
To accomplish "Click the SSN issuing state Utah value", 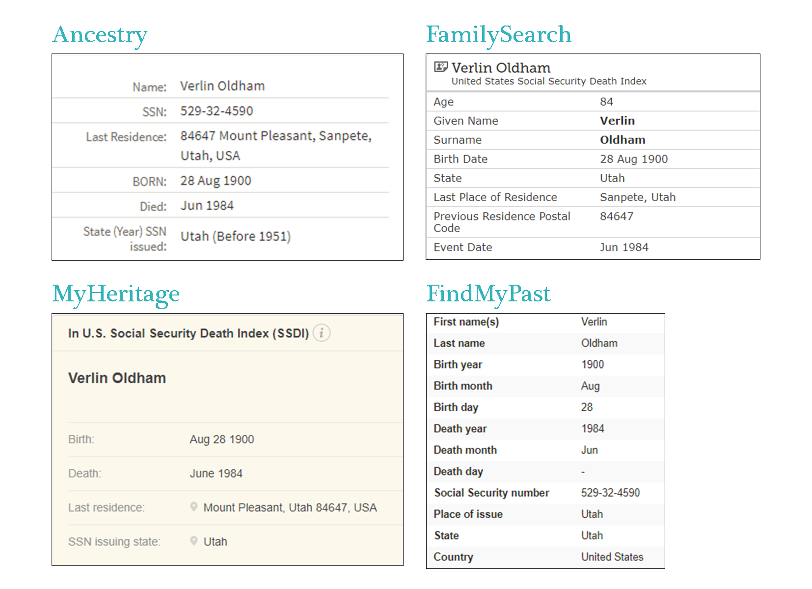I will click(x=215, y=541).
